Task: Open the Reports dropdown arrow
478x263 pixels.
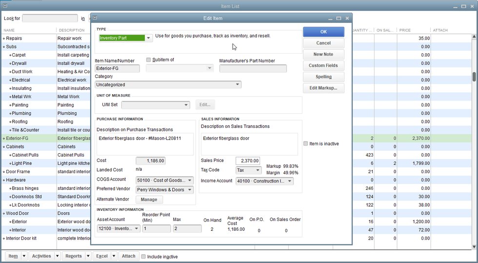Action: (x=88, y=256)
